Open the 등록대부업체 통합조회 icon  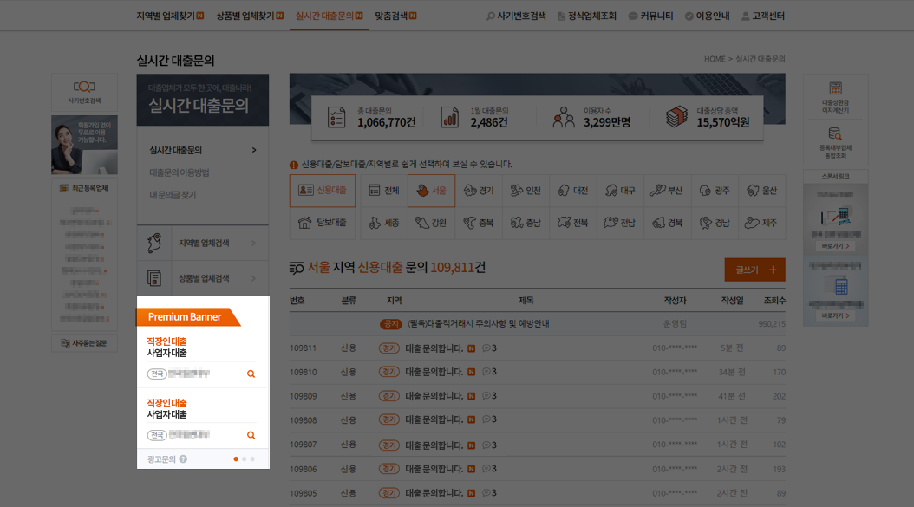(835, 142)
